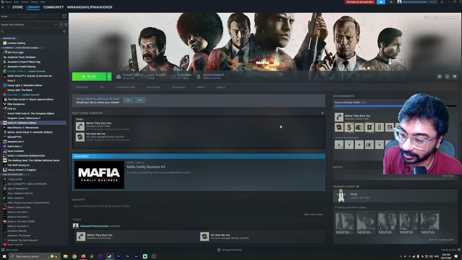Open the View menu
This screenshot has height=260, width=462.
[x=16, y=2]
